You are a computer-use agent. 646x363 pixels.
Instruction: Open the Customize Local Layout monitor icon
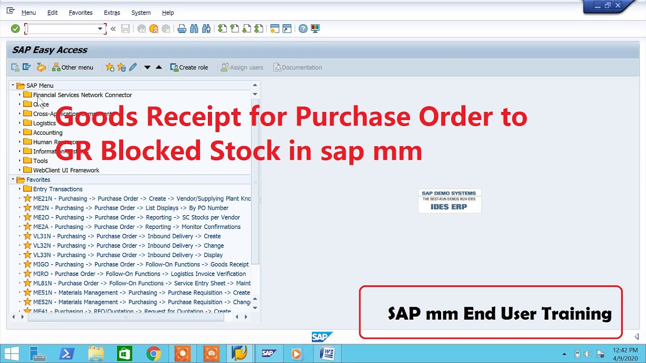tap(315, 29)
